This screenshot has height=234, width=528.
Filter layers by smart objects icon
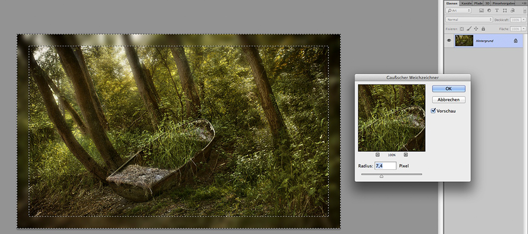pyautogui.click(x=512, y=11)
